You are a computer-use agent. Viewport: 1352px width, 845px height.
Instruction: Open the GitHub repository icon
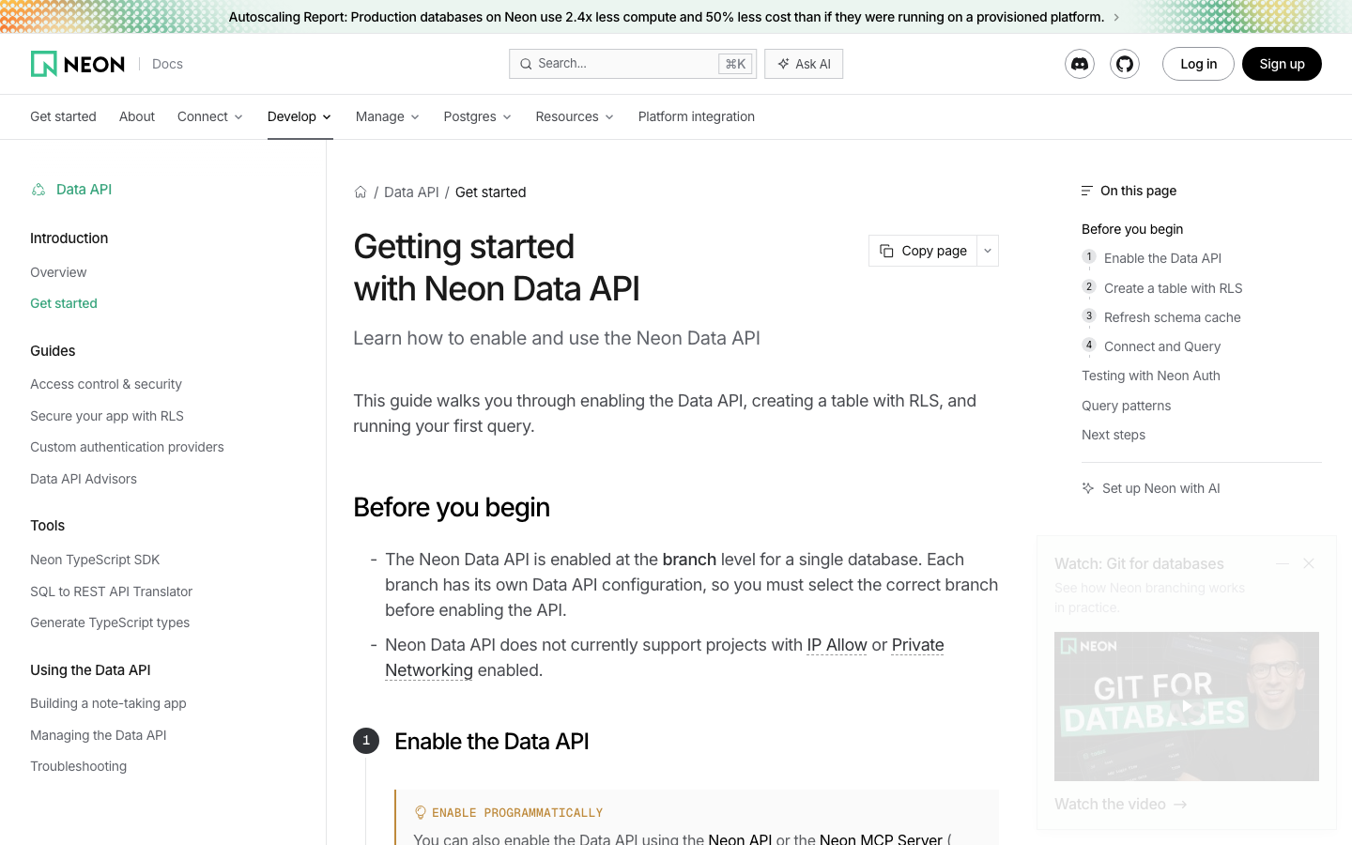pos(1125,64)
